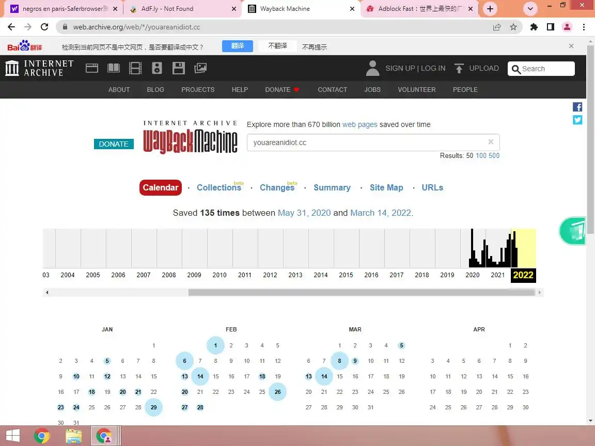595x446 pixels.
Task: Open the Images icon
Action: [200, 68]
